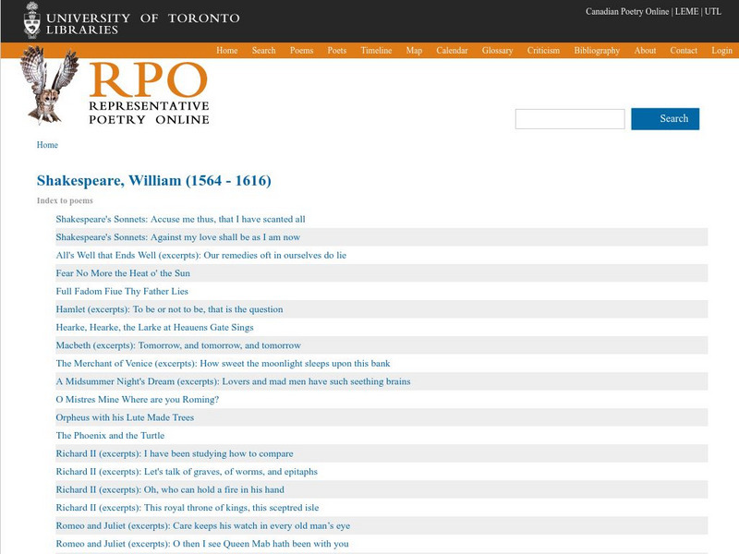Go to the Poems menu
The height and width of the screenshot is (554, 739).
point(302,51)
